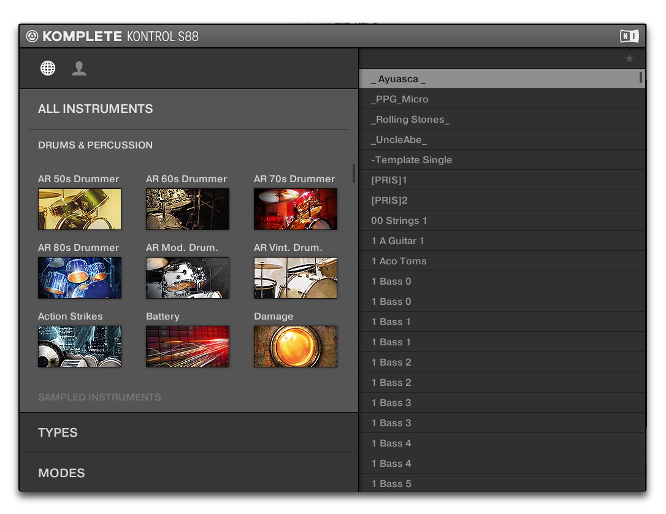Select Action Strikes instrument
This screenshot has width=666, height=514.
[x=79, y=347]
